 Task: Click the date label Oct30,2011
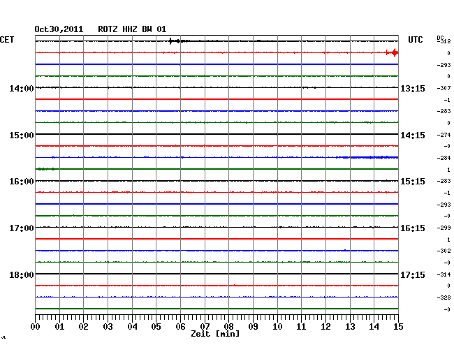tap(59, 29)
